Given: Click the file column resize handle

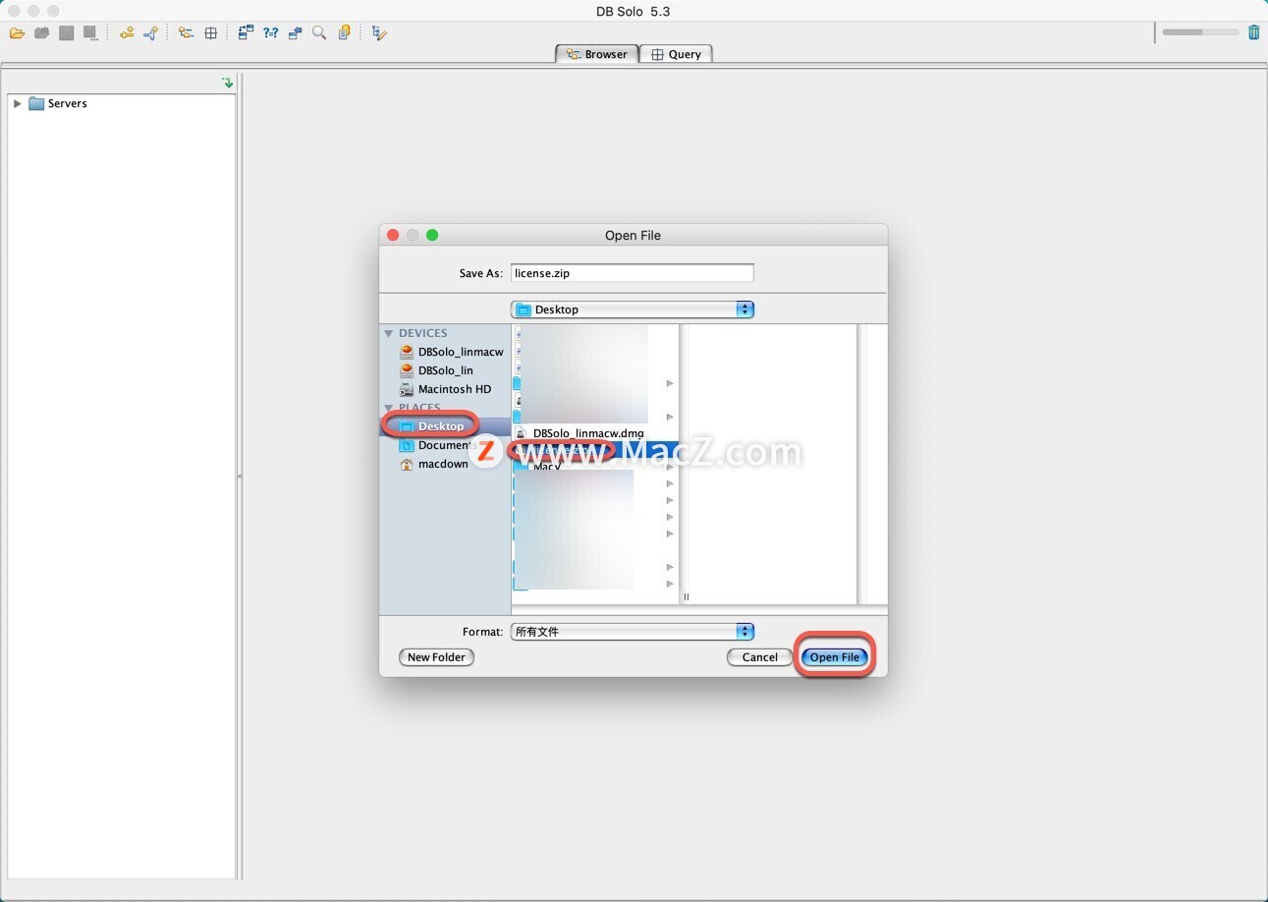Looking at the screenshot, I should tap(687, 596).
